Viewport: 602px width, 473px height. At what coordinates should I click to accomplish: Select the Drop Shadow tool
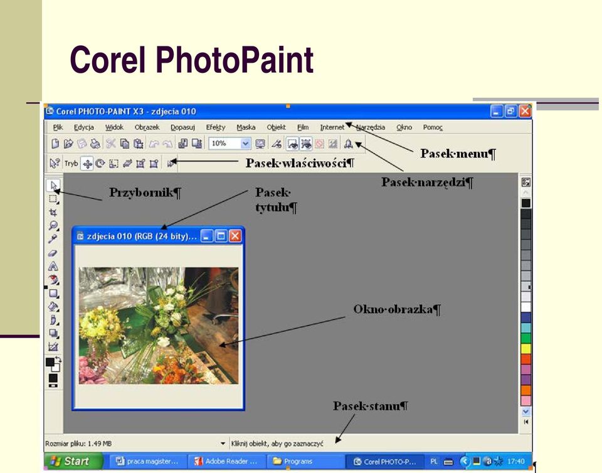(x=53, y=333)
